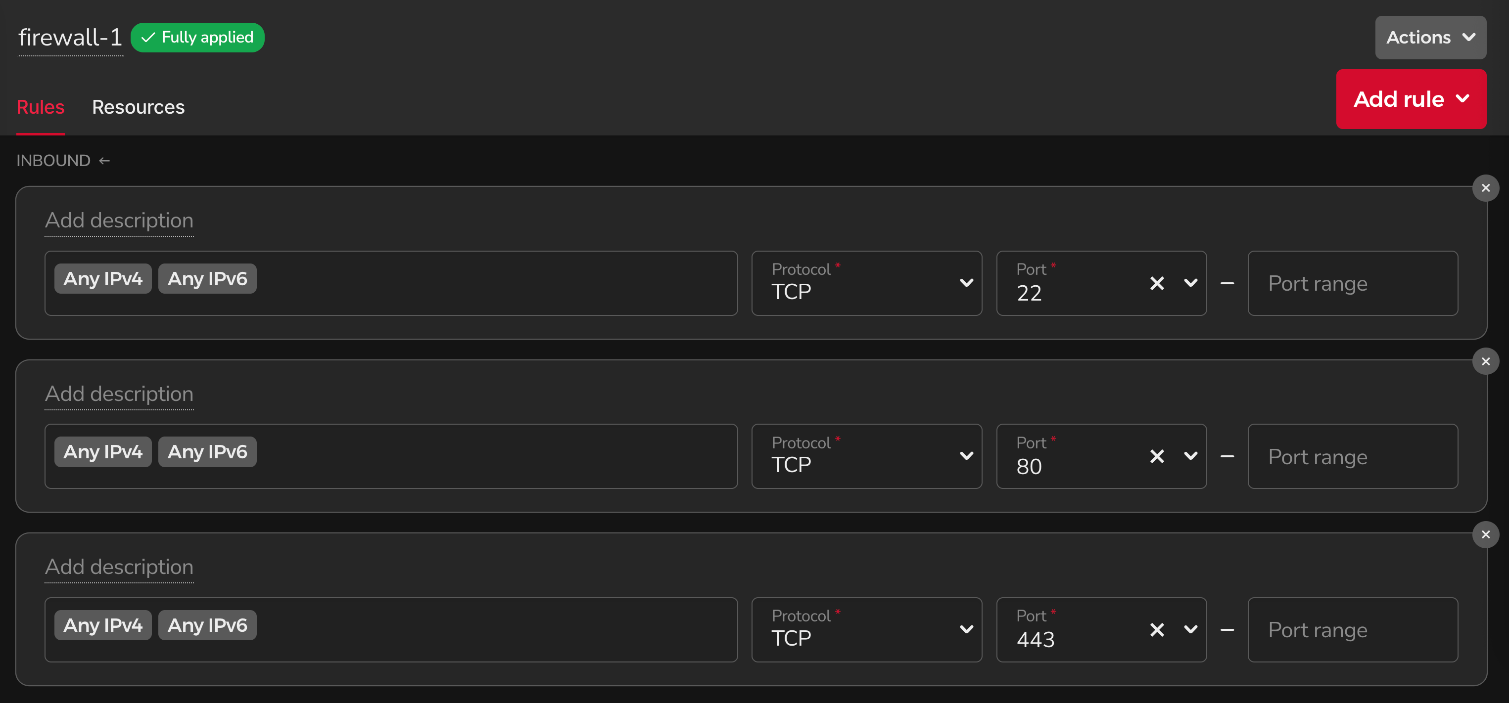Expand the Protocol dropdown for port 443 rule
The height and width of the screenshot is (703, 1509).
click(x=866, y=630)
